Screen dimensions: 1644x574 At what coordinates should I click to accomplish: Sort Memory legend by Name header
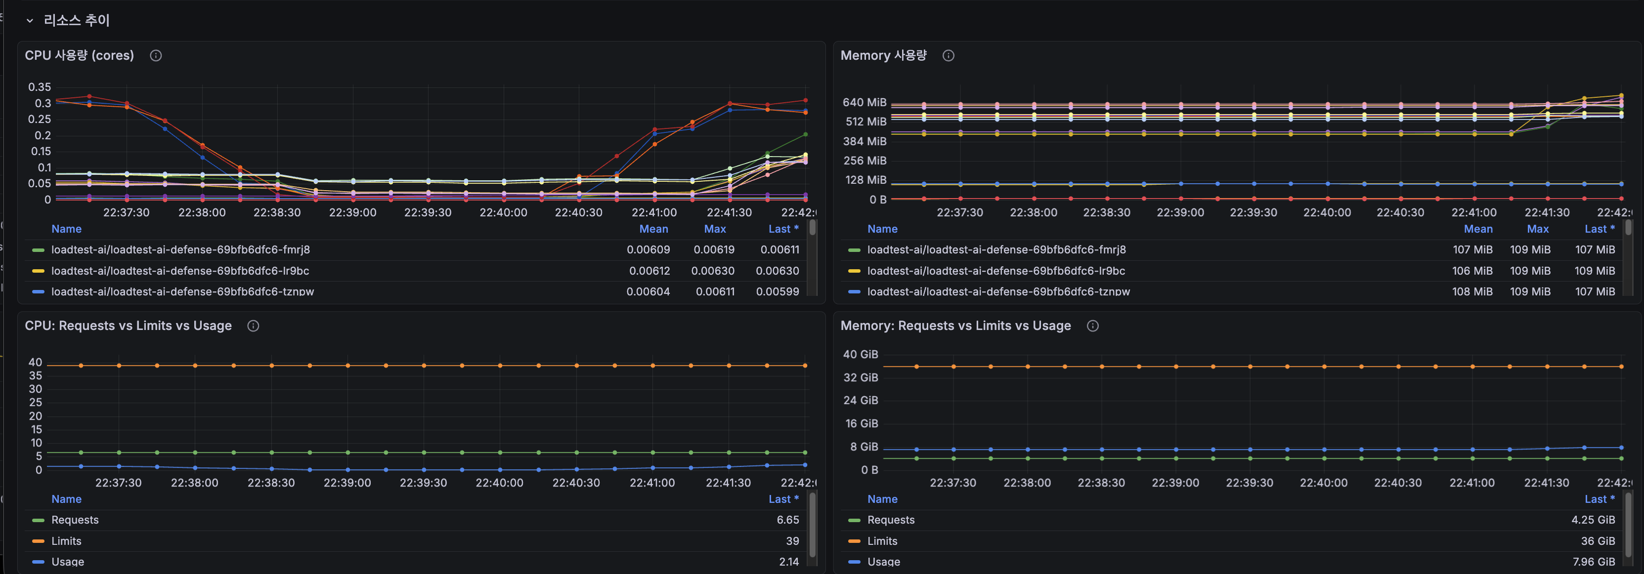[x=882, y=229]
